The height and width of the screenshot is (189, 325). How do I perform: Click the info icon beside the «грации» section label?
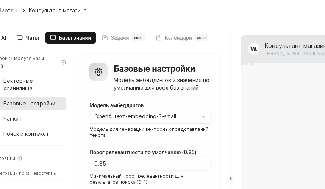[20, 158]
